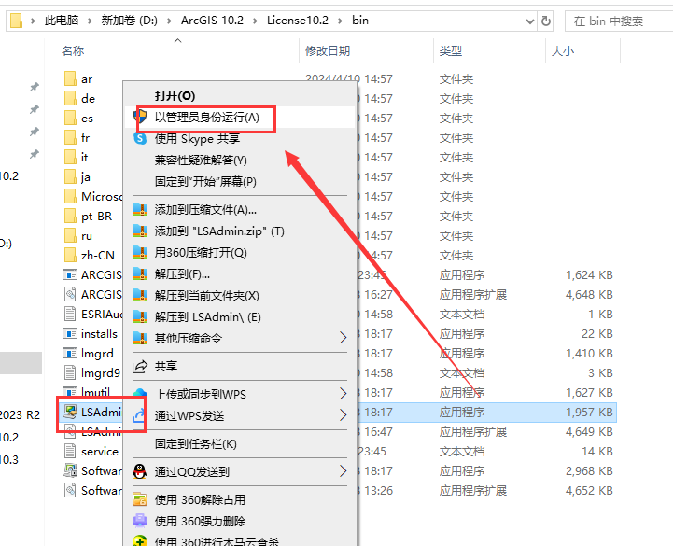The height and width of the screenshot is (546, 673).
Task: Sort by the 修改日期 column header
Action: point(328,50)
